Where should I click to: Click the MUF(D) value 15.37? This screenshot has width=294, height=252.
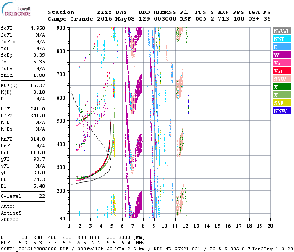(x=38, y=85)
